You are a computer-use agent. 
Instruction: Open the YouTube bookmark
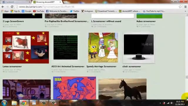[x=38, y=11]
